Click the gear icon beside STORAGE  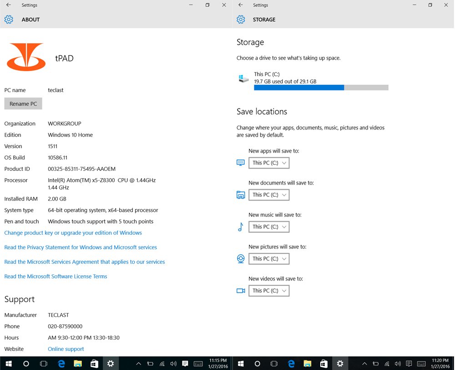[x=241, y=20]
